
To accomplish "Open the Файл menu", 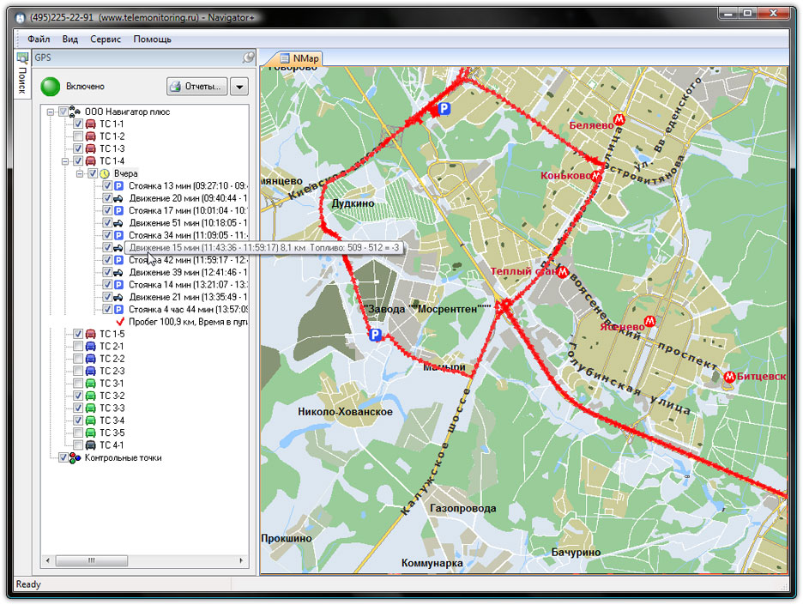I will click(39, 39).
